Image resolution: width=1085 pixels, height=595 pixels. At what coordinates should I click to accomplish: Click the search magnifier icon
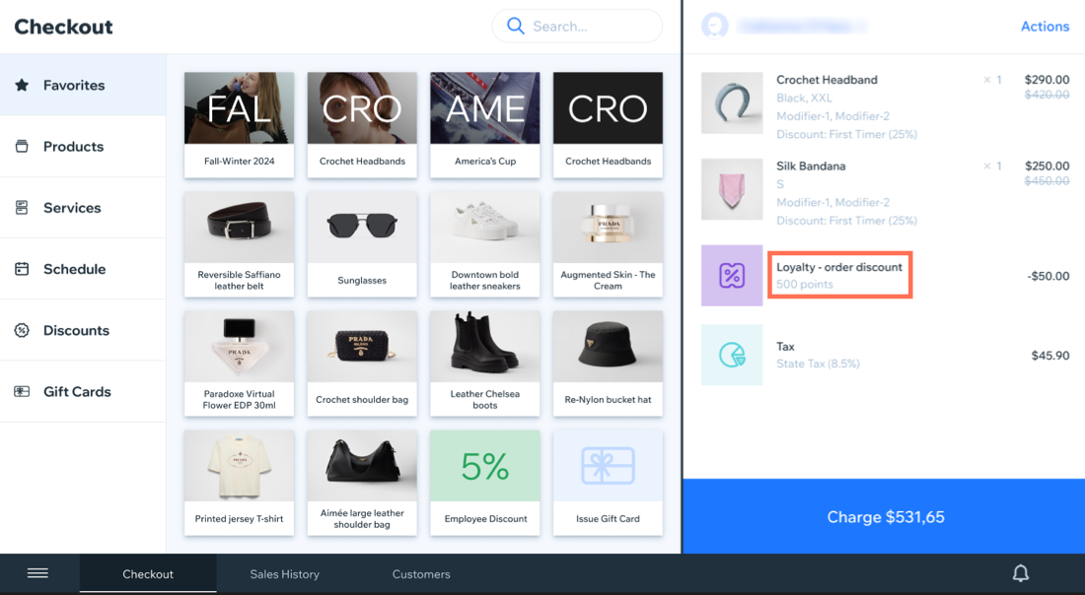click(515, 26)
